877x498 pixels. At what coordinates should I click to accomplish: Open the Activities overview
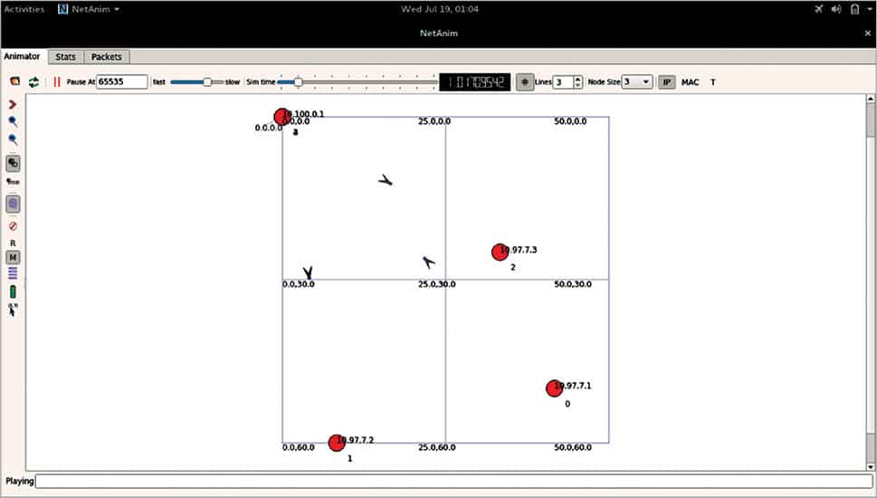[24, 10]
